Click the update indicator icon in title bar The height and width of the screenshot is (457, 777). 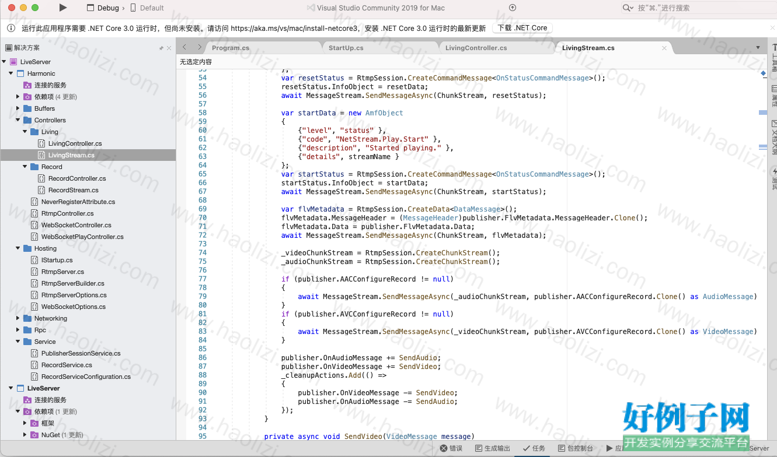coord(513,8)
